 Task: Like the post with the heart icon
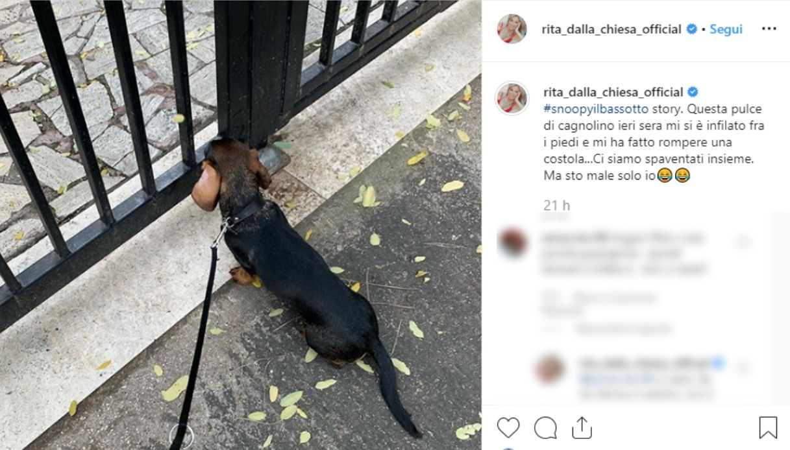point(508,428)
